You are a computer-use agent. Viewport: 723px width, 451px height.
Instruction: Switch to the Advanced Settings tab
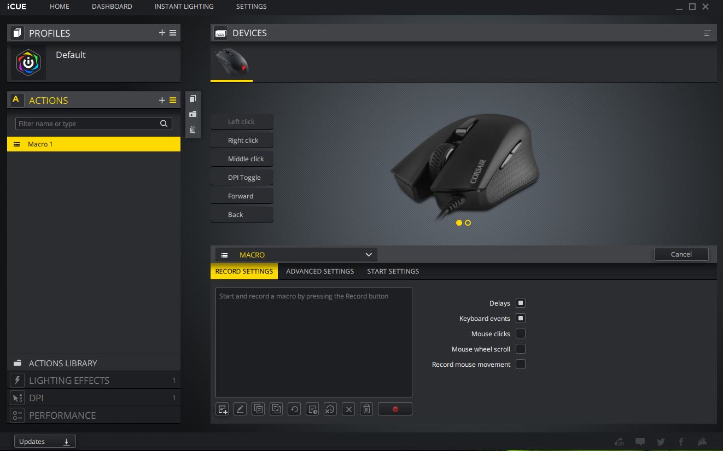pyautogui.click(x=320, y=271)
